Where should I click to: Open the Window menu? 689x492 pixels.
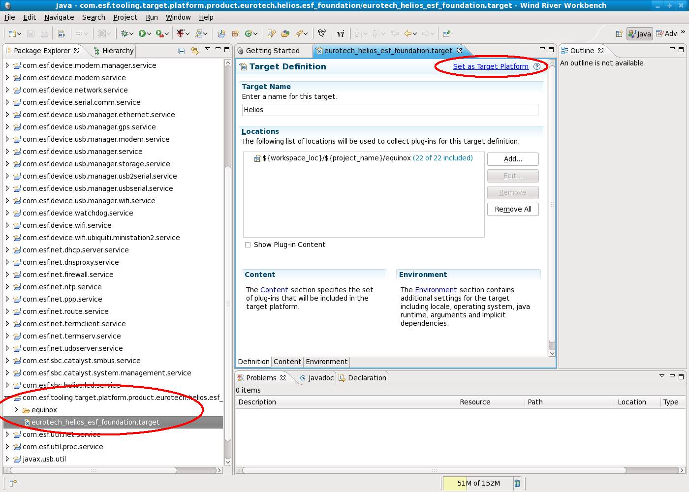(178, 17)
